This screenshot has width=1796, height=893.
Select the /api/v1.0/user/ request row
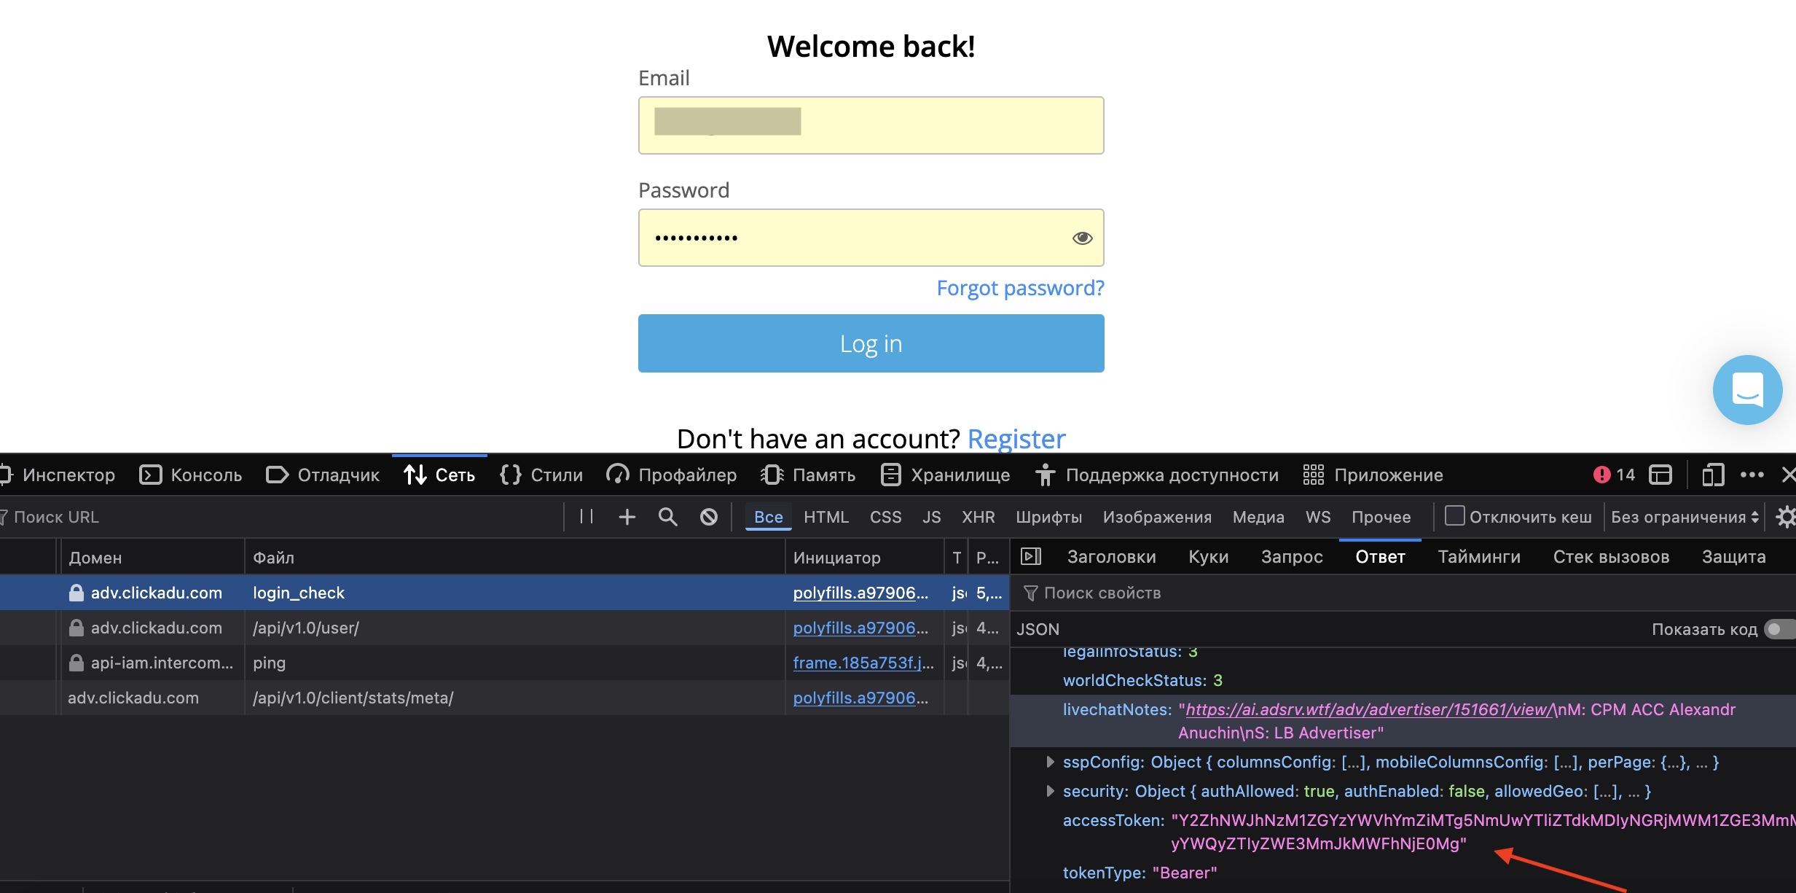click(504, 628)
